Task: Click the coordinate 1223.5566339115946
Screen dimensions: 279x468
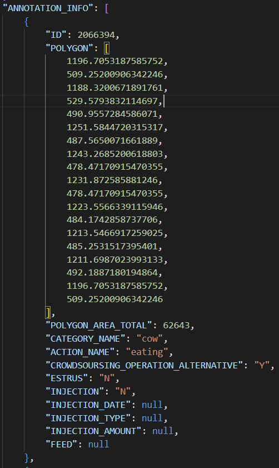Action: pyautogui.click(x=114, y=206)
